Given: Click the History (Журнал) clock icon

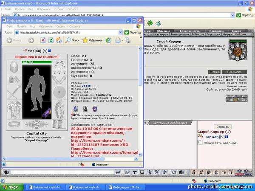Looking at the screenshot, I should [108, 40].
